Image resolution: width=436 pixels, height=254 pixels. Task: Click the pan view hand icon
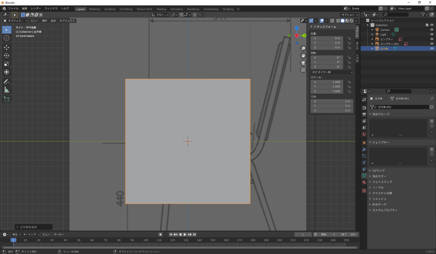pos(303,55)
